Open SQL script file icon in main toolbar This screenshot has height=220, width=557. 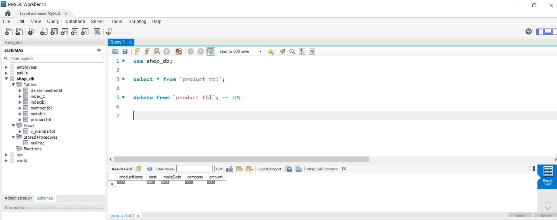[x=19, y=32]
